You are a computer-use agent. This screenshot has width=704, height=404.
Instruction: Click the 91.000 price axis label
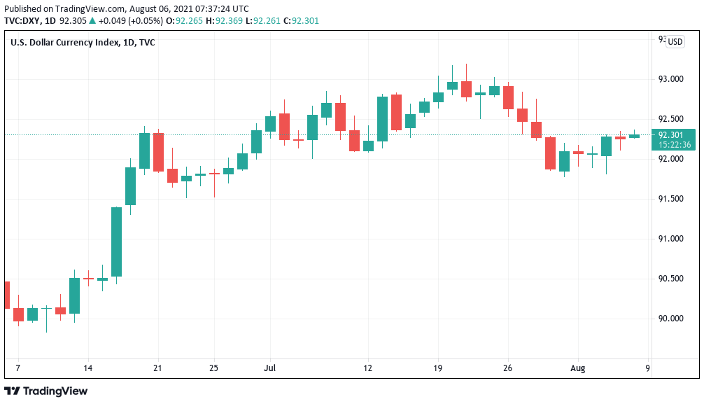[x=672, y=239]
